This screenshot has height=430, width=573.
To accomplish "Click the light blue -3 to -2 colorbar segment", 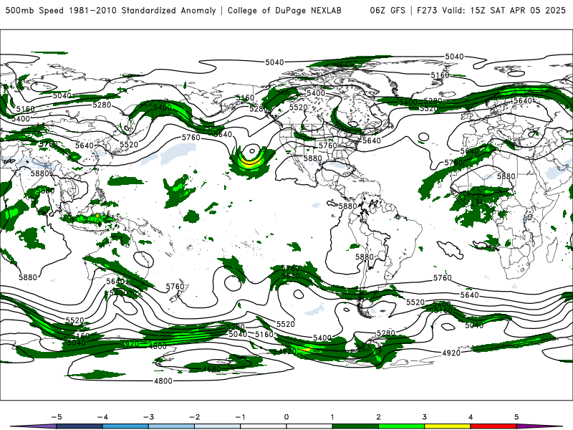I will click(171, 426).
